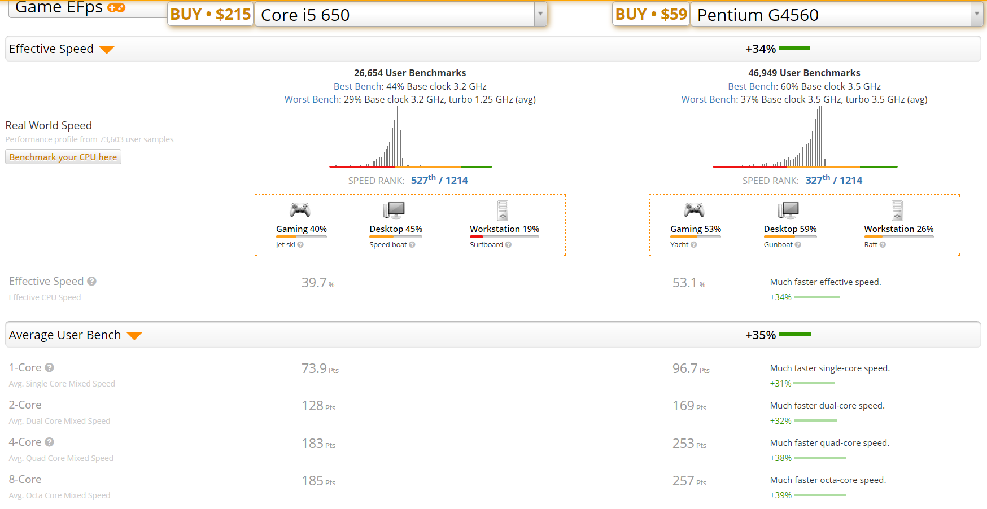Viewport: 987px width, 509px height.
Task: Click the Gaming 53% label
Action: pos(696,229)
